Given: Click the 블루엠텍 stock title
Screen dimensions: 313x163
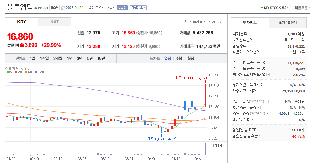Looking at the screenshot, I should click(20, 7).
